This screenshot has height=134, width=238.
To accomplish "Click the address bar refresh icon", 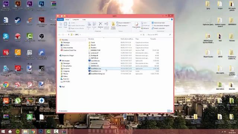I will 144,35.
